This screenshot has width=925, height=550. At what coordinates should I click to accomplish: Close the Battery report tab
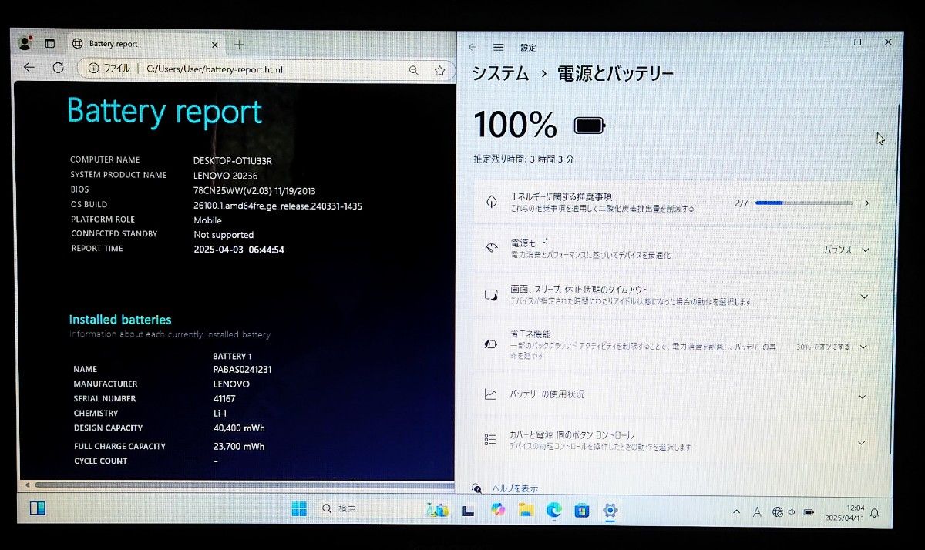(215, 45)
